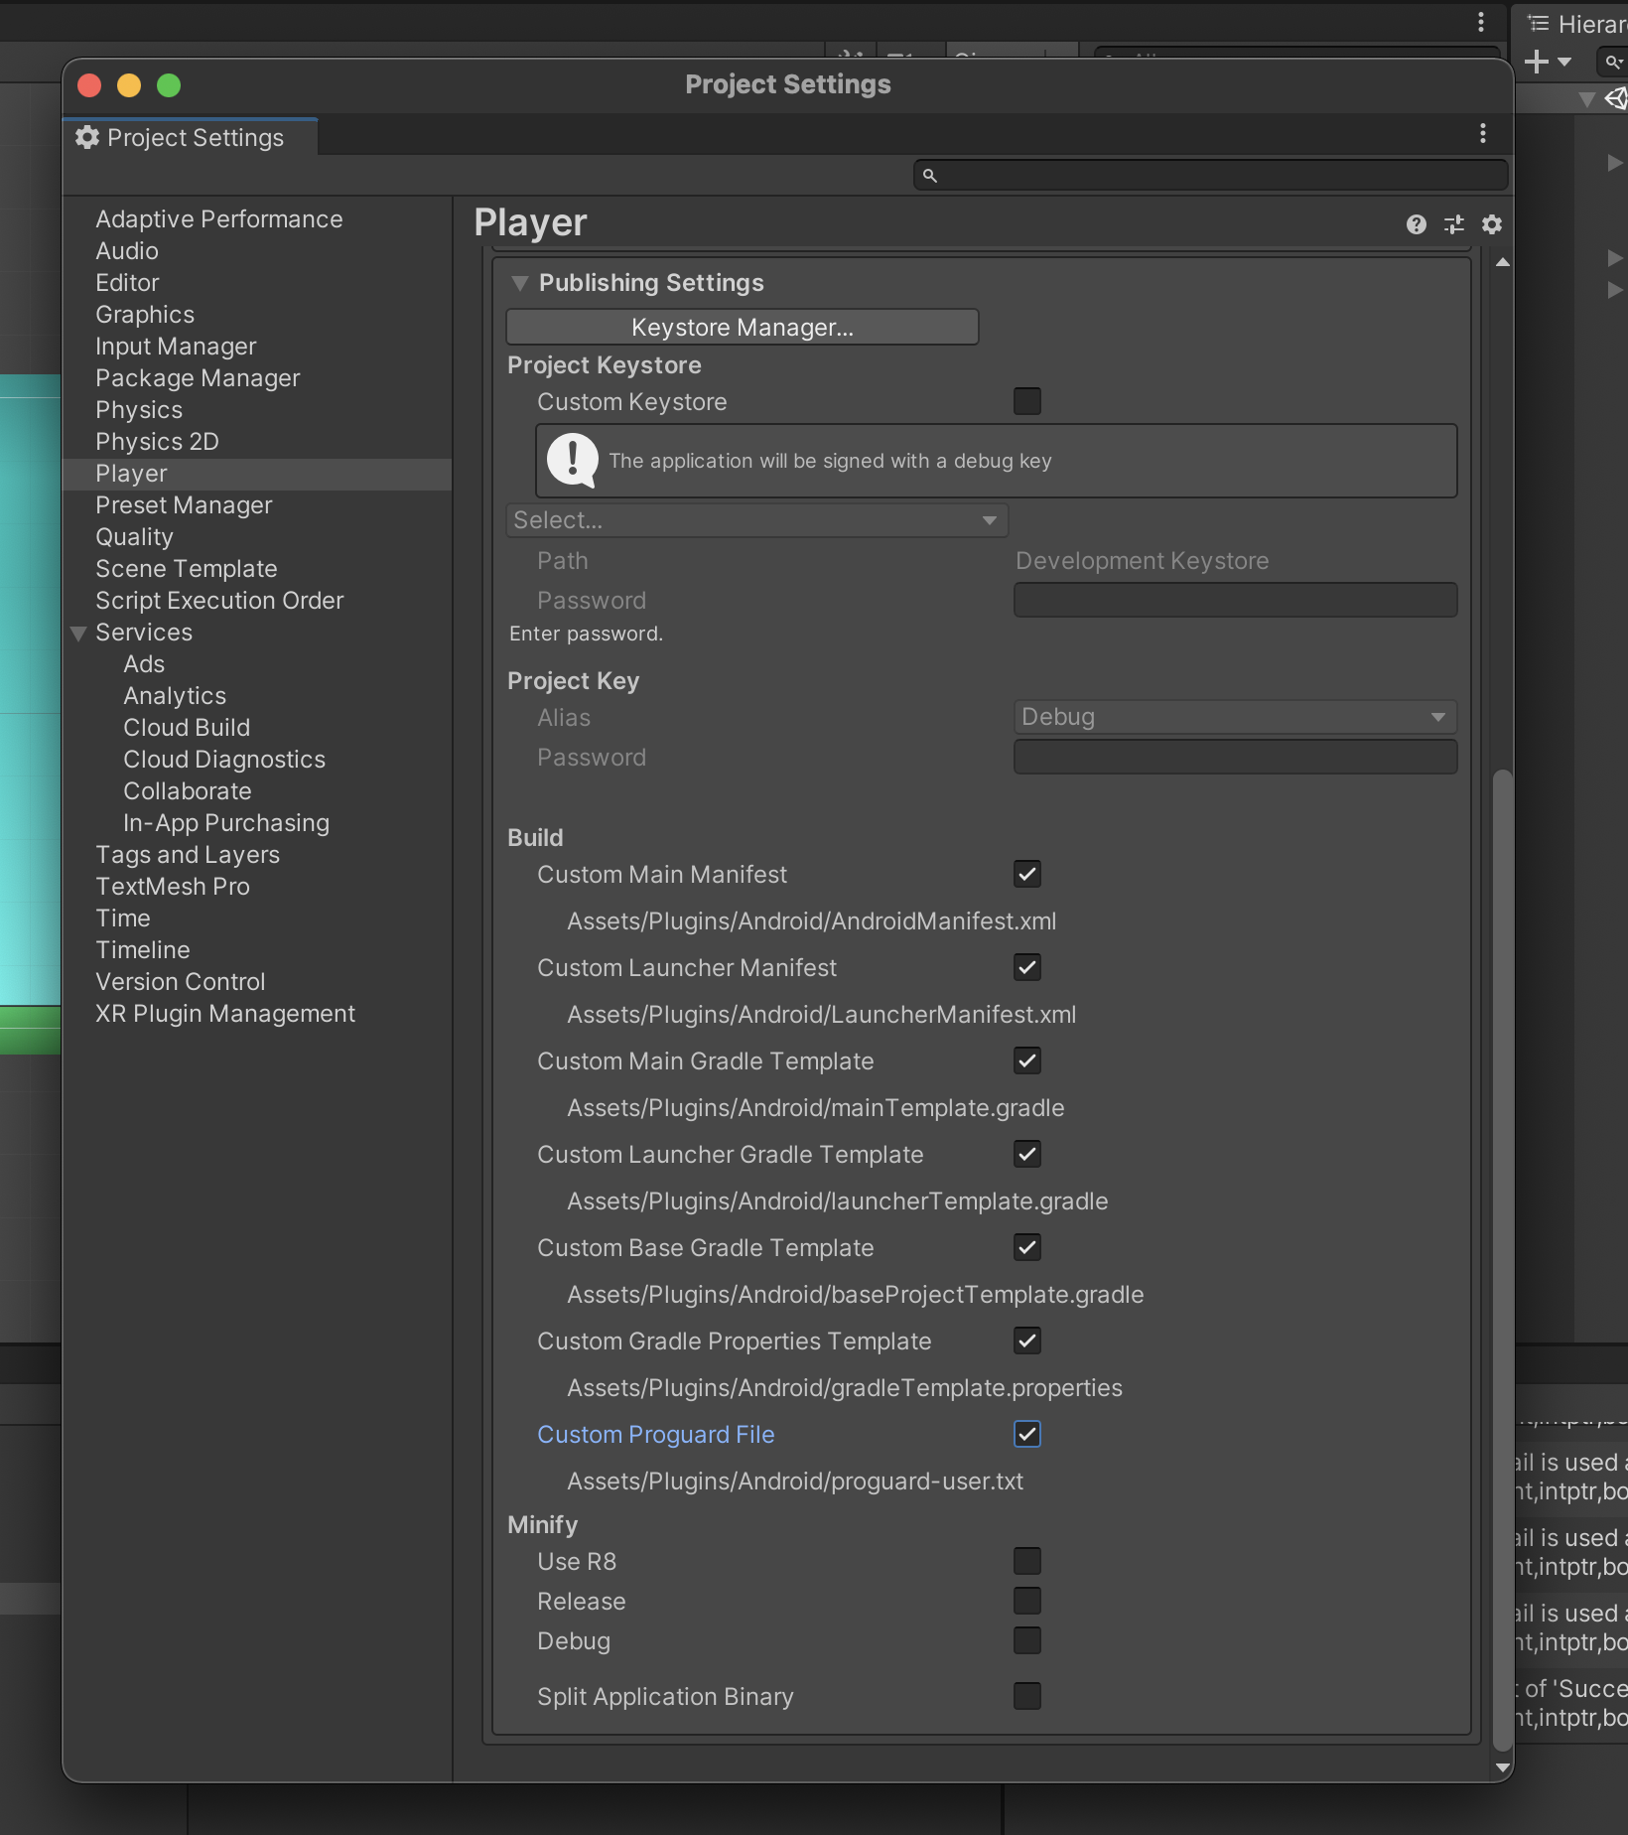
Task: Open the Player presets icon
Action: [1453, 224]
